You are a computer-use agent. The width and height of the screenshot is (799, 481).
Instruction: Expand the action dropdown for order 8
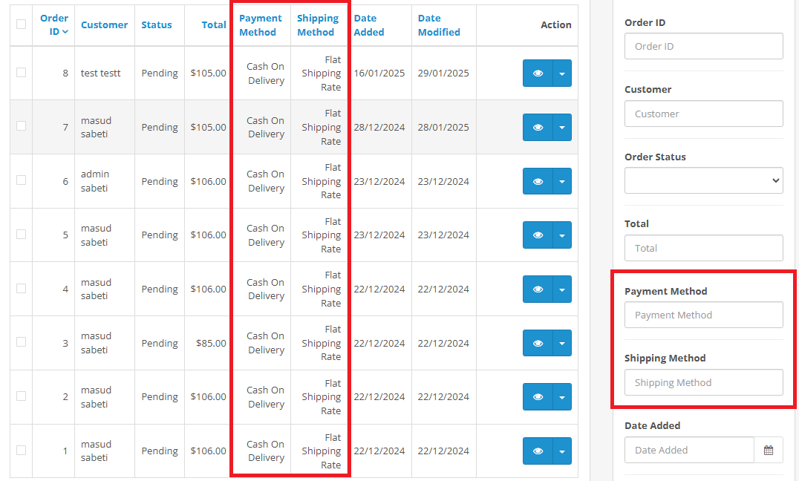562,73
